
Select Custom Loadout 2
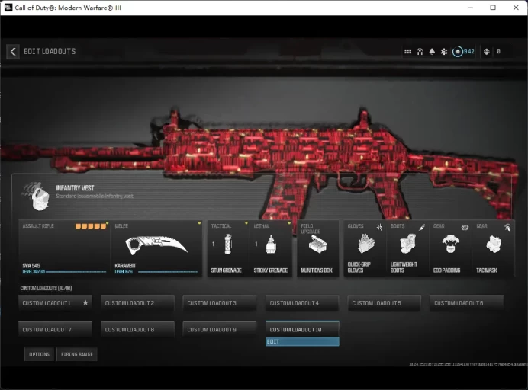pos(137,303)
